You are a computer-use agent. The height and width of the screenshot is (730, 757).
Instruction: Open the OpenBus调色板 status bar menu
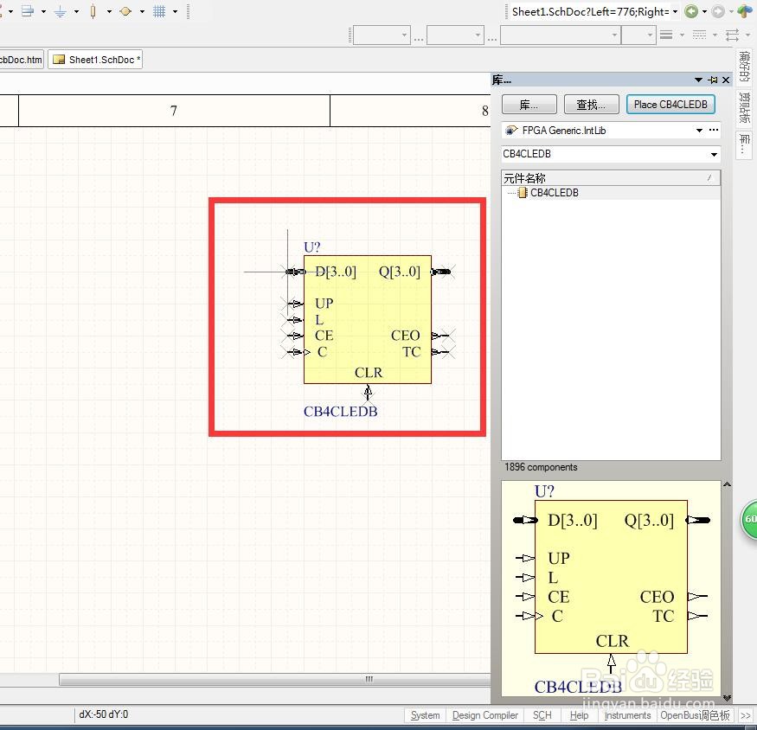pyautogui.click(x=696, y=715)
